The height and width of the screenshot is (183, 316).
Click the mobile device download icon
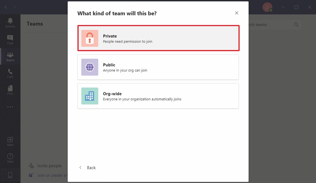click(x=10, y=175)
